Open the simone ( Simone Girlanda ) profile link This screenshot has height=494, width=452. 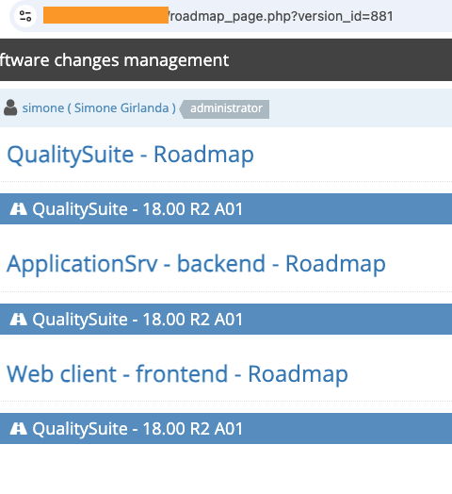pos(99,108)
